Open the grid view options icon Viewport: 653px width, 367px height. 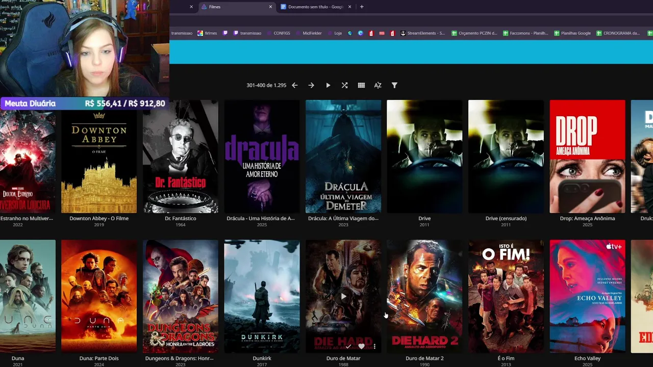pyautogui.click(x=361, y=85)
